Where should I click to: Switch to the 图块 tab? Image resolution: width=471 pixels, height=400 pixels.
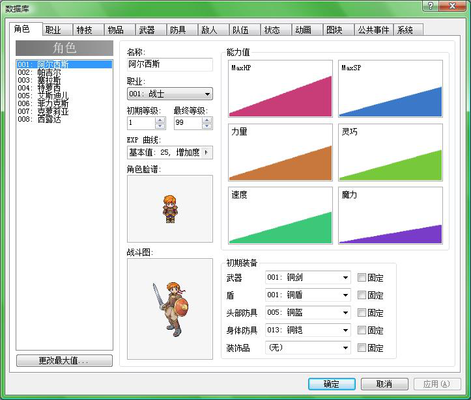338,30
